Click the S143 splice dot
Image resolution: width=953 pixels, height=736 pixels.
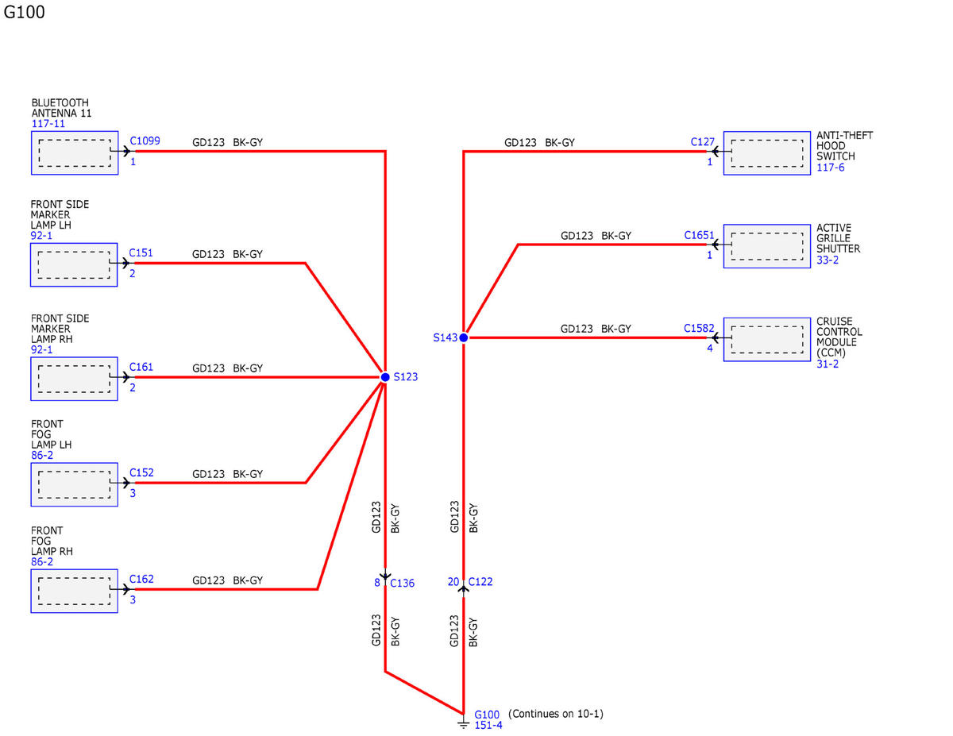click(463, 337)
